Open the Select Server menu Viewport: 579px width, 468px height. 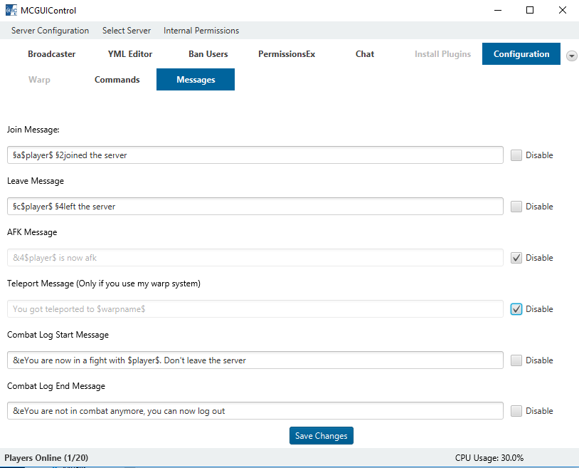[127, 31]
